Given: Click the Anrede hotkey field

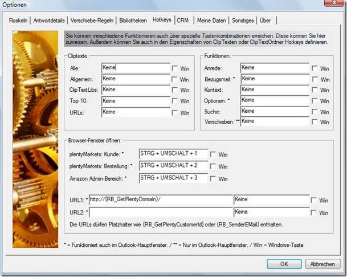Looking at the screenshot, I should [x=275, y=68].
